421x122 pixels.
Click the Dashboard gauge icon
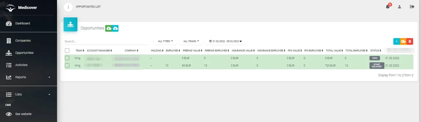click(9, 23)
